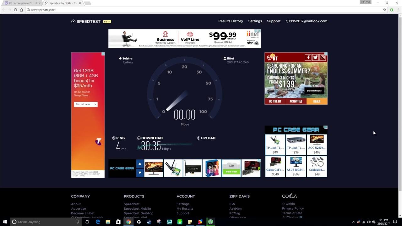
Task: Select DO THE NT ad tab
Action: point(275,101)
